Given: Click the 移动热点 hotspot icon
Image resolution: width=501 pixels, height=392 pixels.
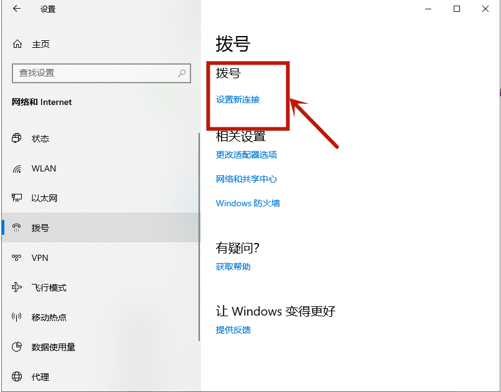Looking at the screenshot, I should [17, 317].
